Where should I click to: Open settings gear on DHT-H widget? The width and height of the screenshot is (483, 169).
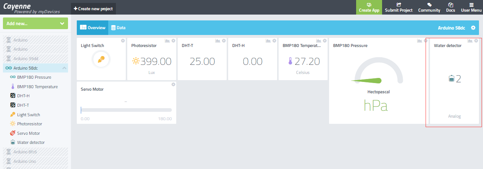click(x=274, y=41)
